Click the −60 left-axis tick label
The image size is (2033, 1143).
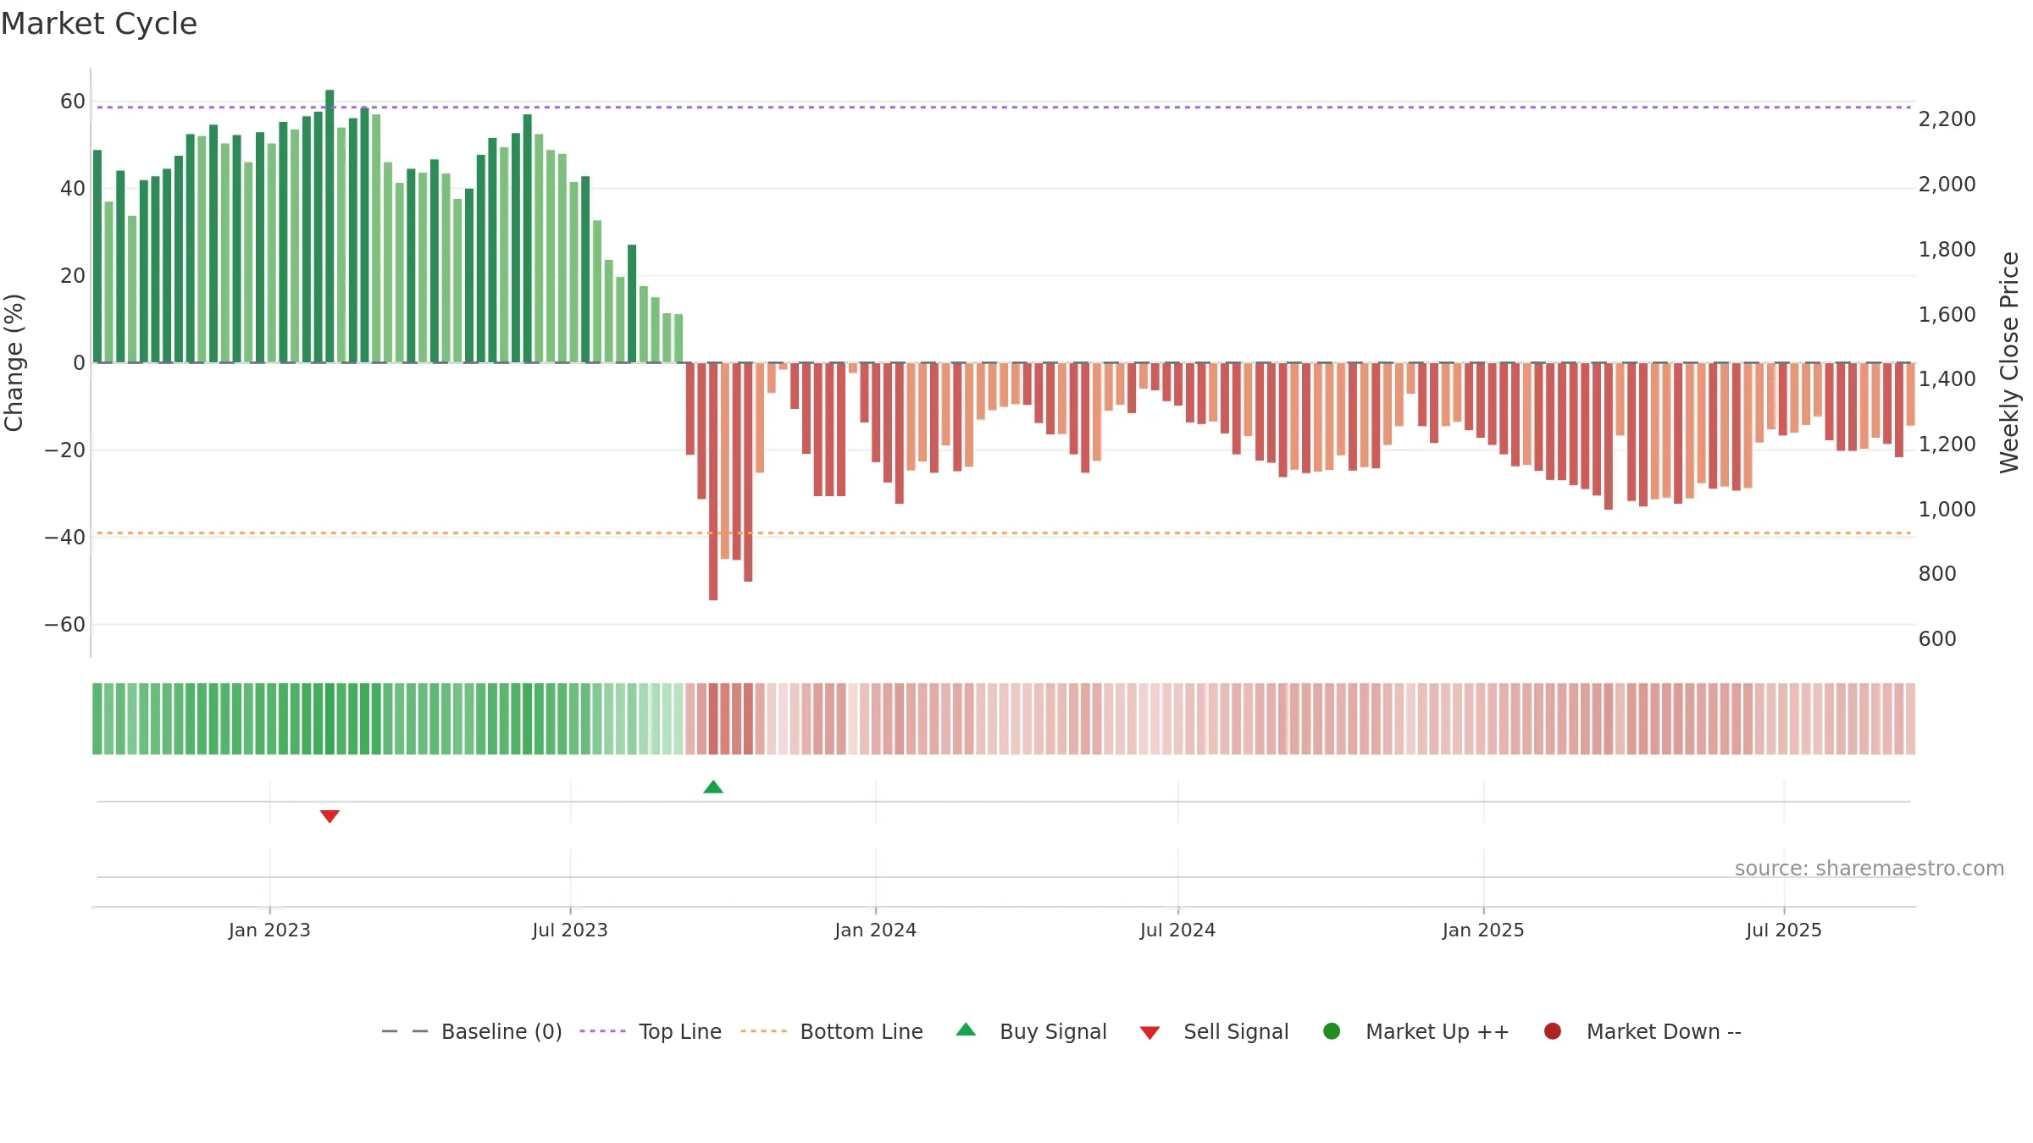[65, 625]
